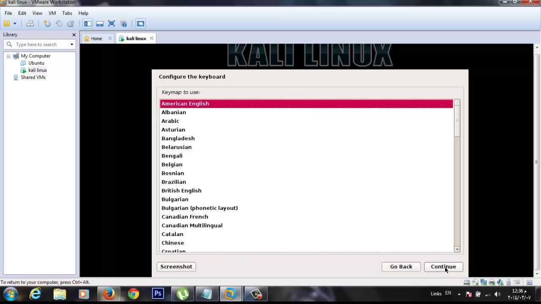Select kali linux in library tree
The height and width of the screenshot is (304, 541).
click(x=38, y=70)
